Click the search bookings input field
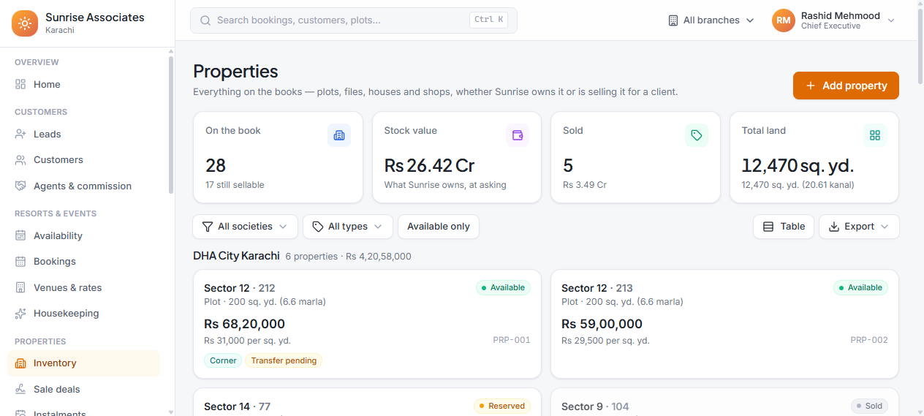 pos(354,20)
